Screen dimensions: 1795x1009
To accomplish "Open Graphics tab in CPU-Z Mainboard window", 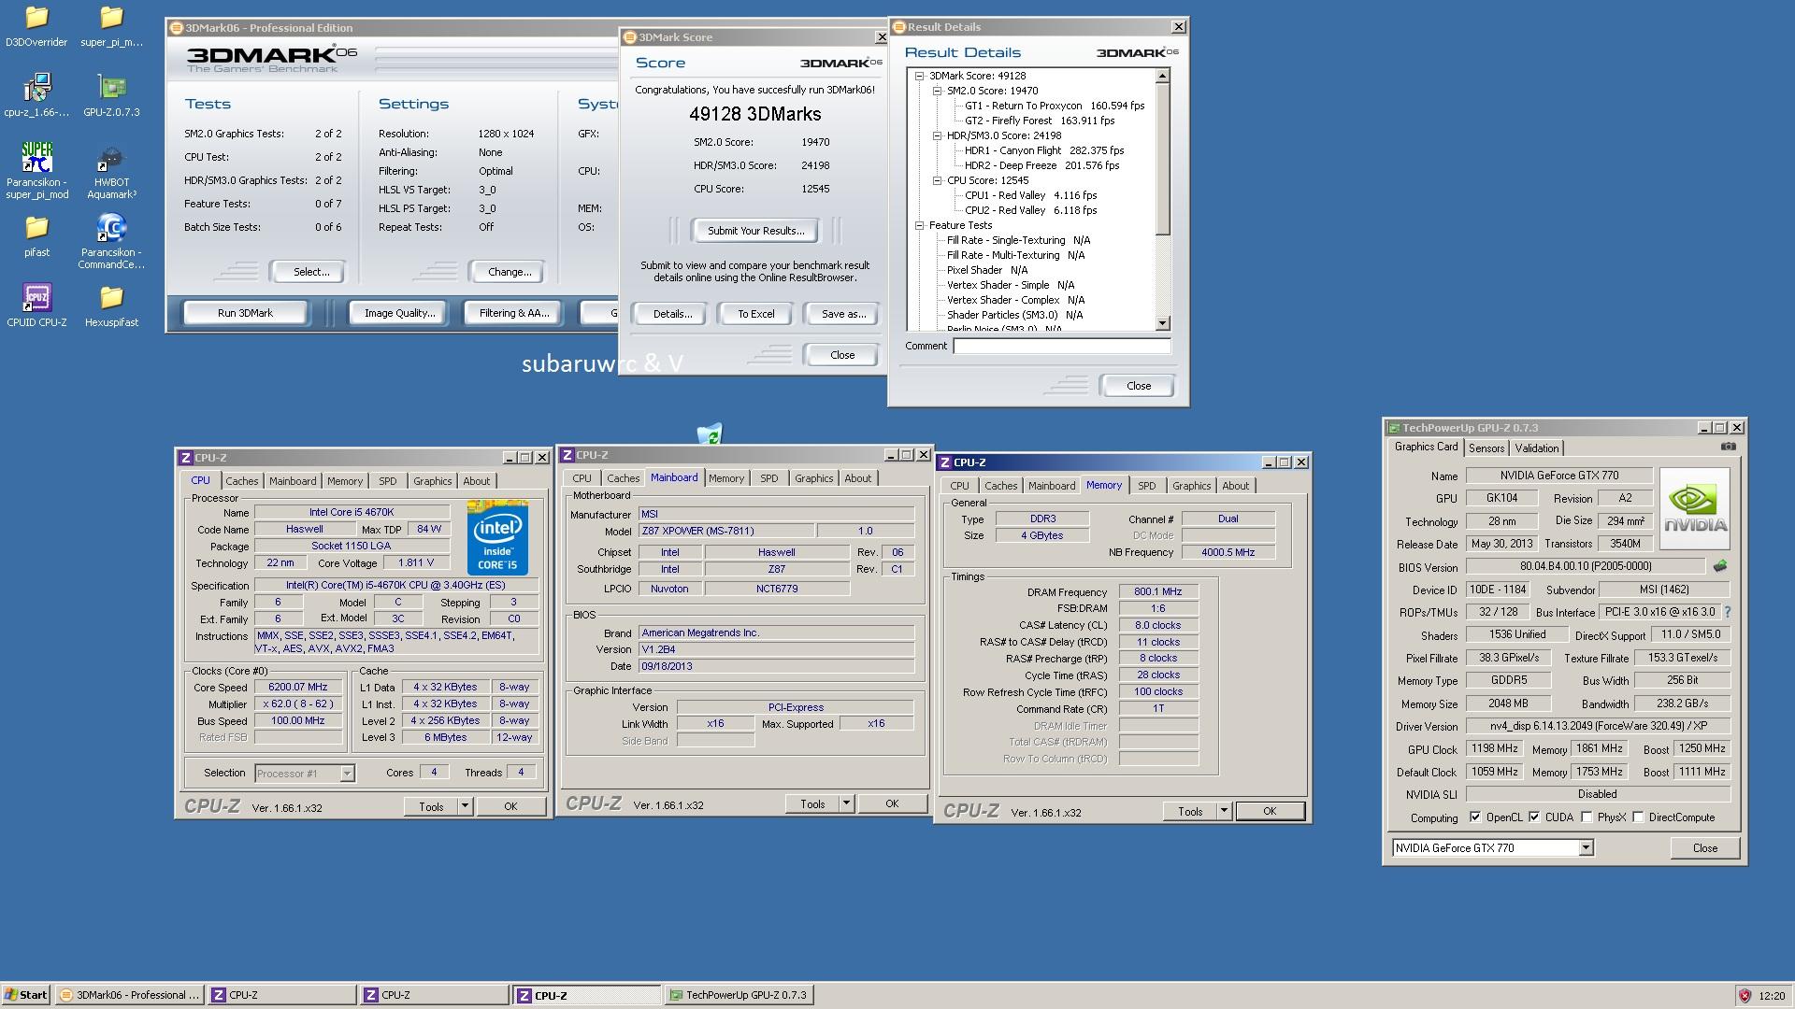I will 813,478.
